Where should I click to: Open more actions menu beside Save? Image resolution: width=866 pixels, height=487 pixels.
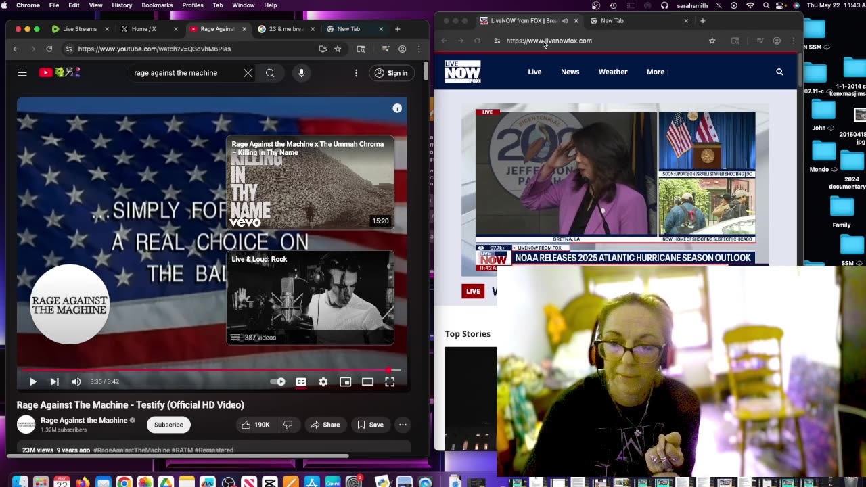coord(403,425)
